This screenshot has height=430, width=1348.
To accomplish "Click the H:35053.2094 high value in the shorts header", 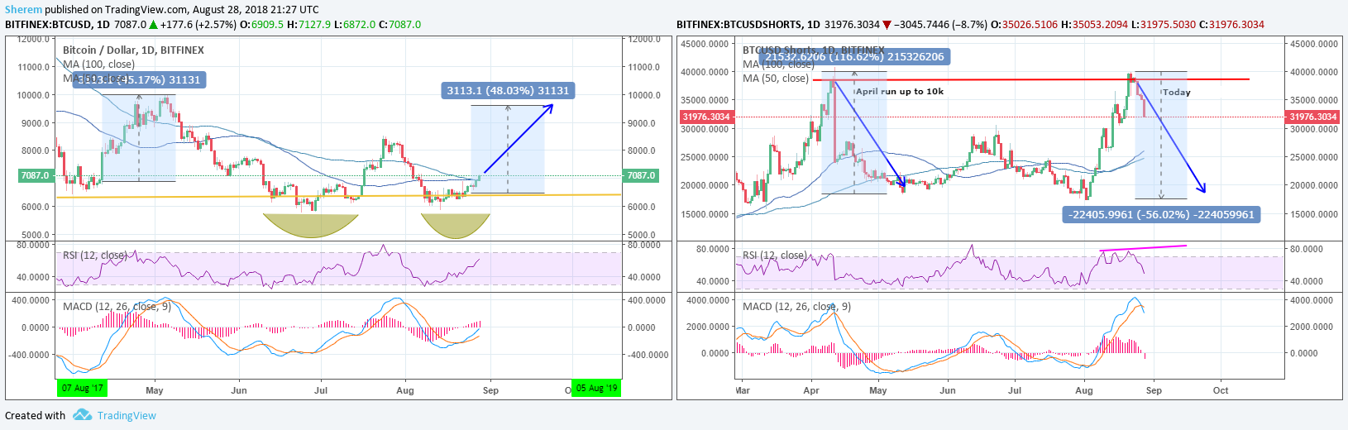I will tap(1094, 25).
